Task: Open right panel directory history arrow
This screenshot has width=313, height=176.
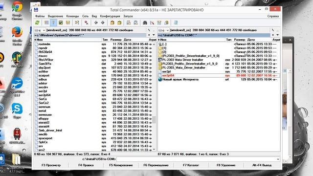Action: point(277,35)
